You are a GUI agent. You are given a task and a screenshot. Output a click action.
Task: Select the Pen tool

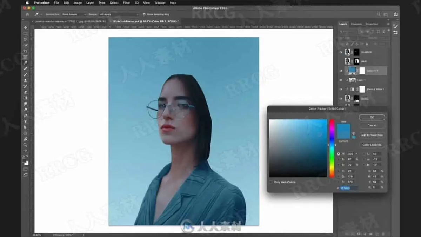tap(25, 116)
